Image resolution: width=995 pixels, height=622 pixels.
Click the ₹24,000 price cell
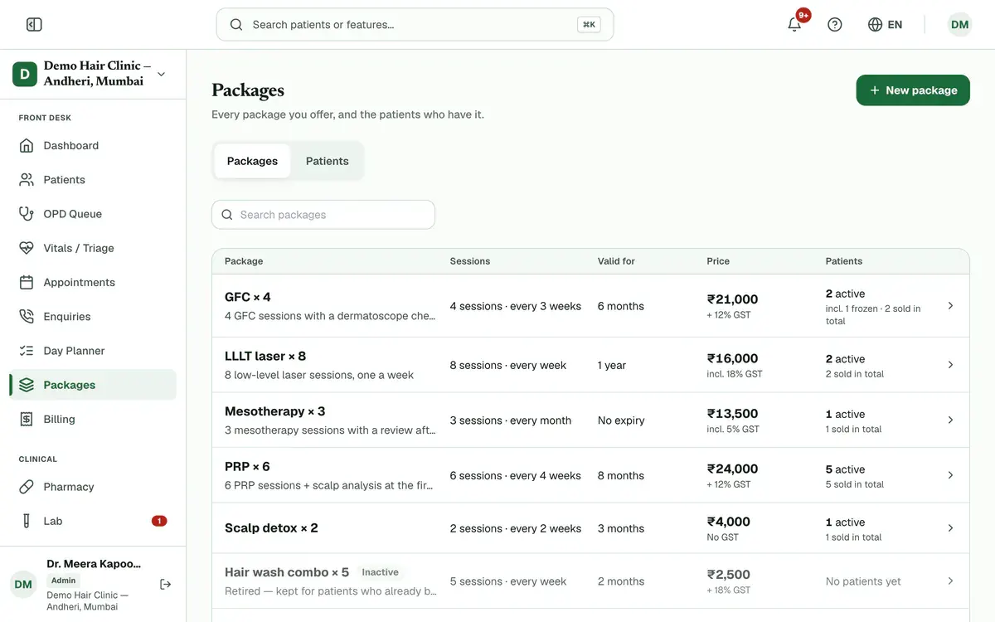pyautogui.click(x=732, y=469)
